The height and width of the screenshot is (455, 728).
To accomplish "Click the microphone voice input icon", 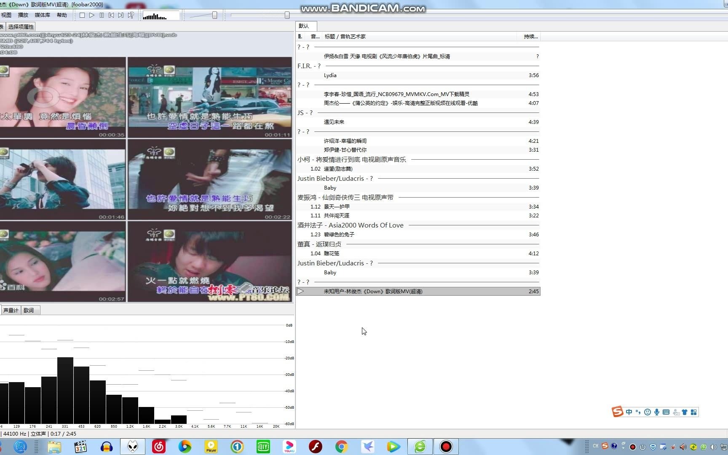I will pyautogui.click(x=657, y=412).
